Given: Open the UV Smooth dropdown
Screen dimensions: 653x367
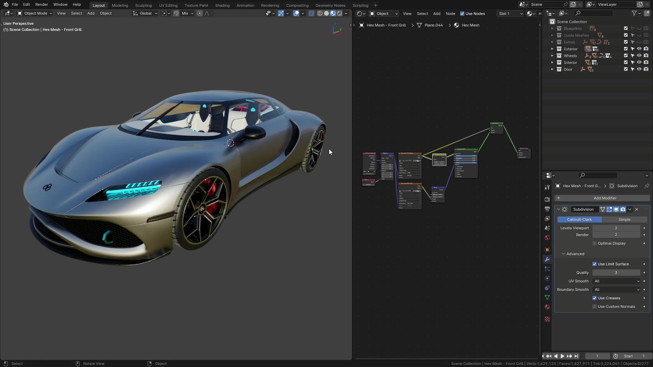Looking at the screenshot, I should click(x=617, y=281).
